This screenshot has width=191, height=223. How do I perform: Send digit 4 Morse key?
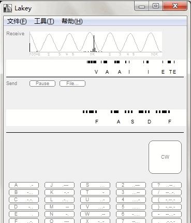pyautogui.click(x=131, y=200)
